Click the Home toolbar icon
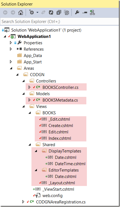Viewport: 120px width, 207px height. point(21,12)
